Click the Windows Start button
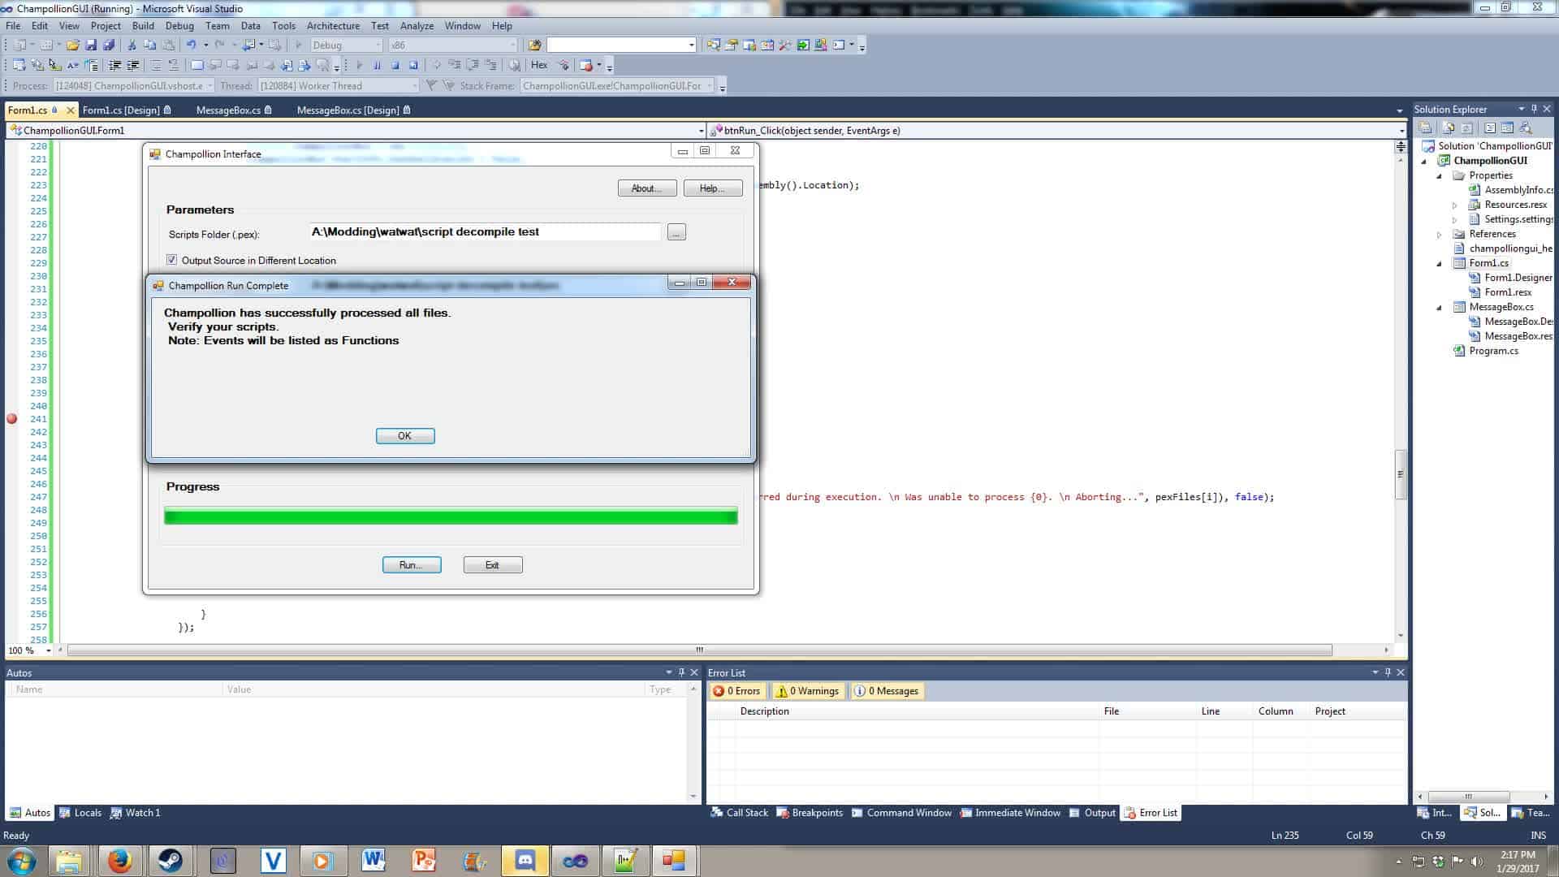Viewport: 1559px width, 877px height. tap(21, 861)
